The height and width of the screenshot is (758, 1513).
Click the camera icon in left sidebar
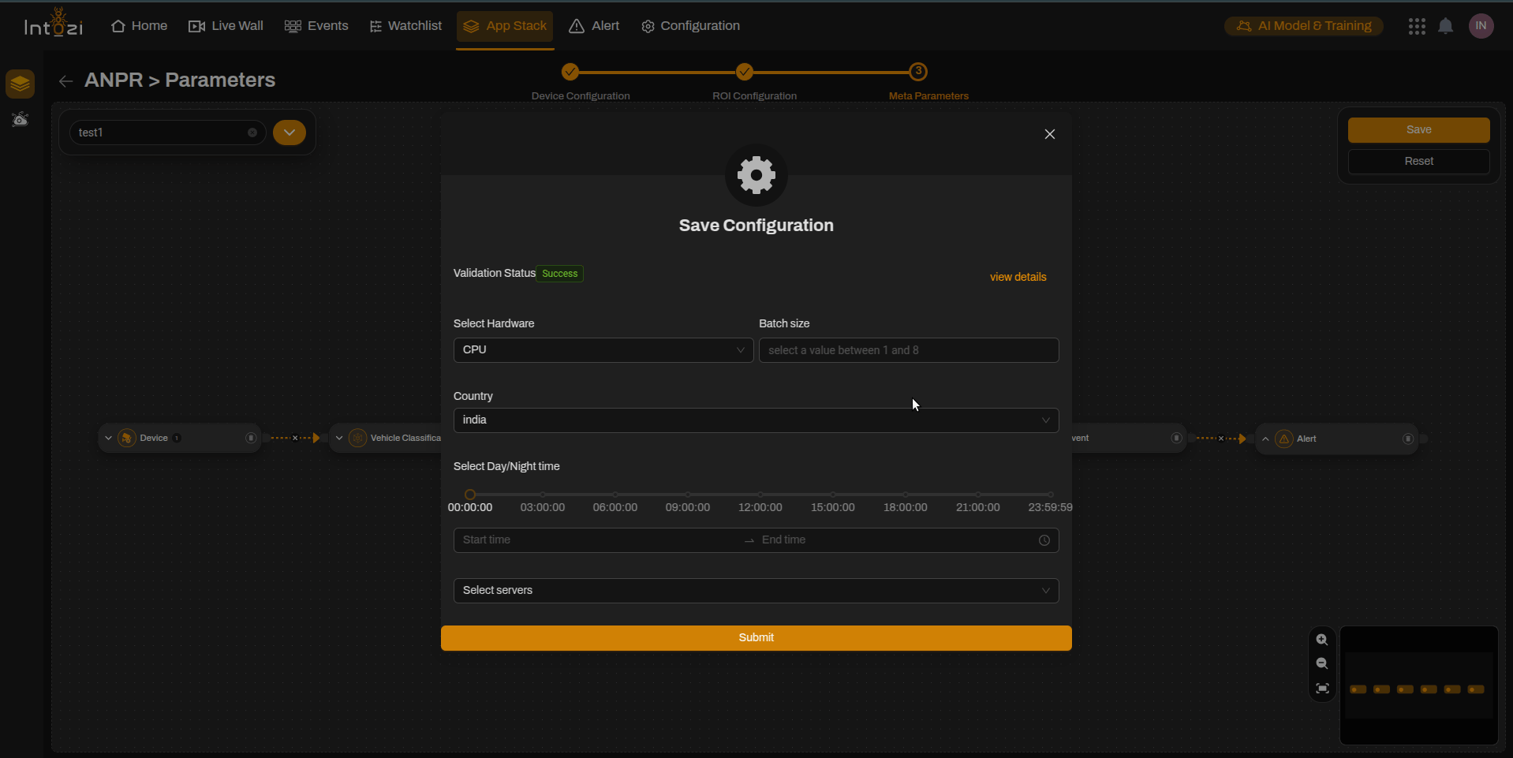point(21,119)
